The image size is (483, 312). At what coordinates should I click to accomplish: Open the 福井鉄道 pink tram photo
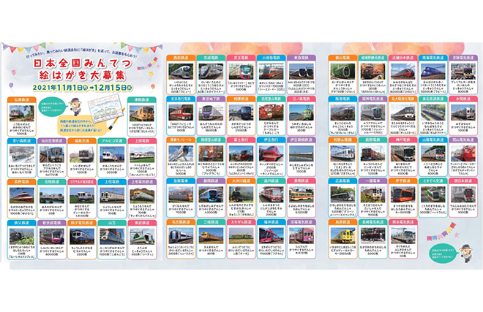272,236
